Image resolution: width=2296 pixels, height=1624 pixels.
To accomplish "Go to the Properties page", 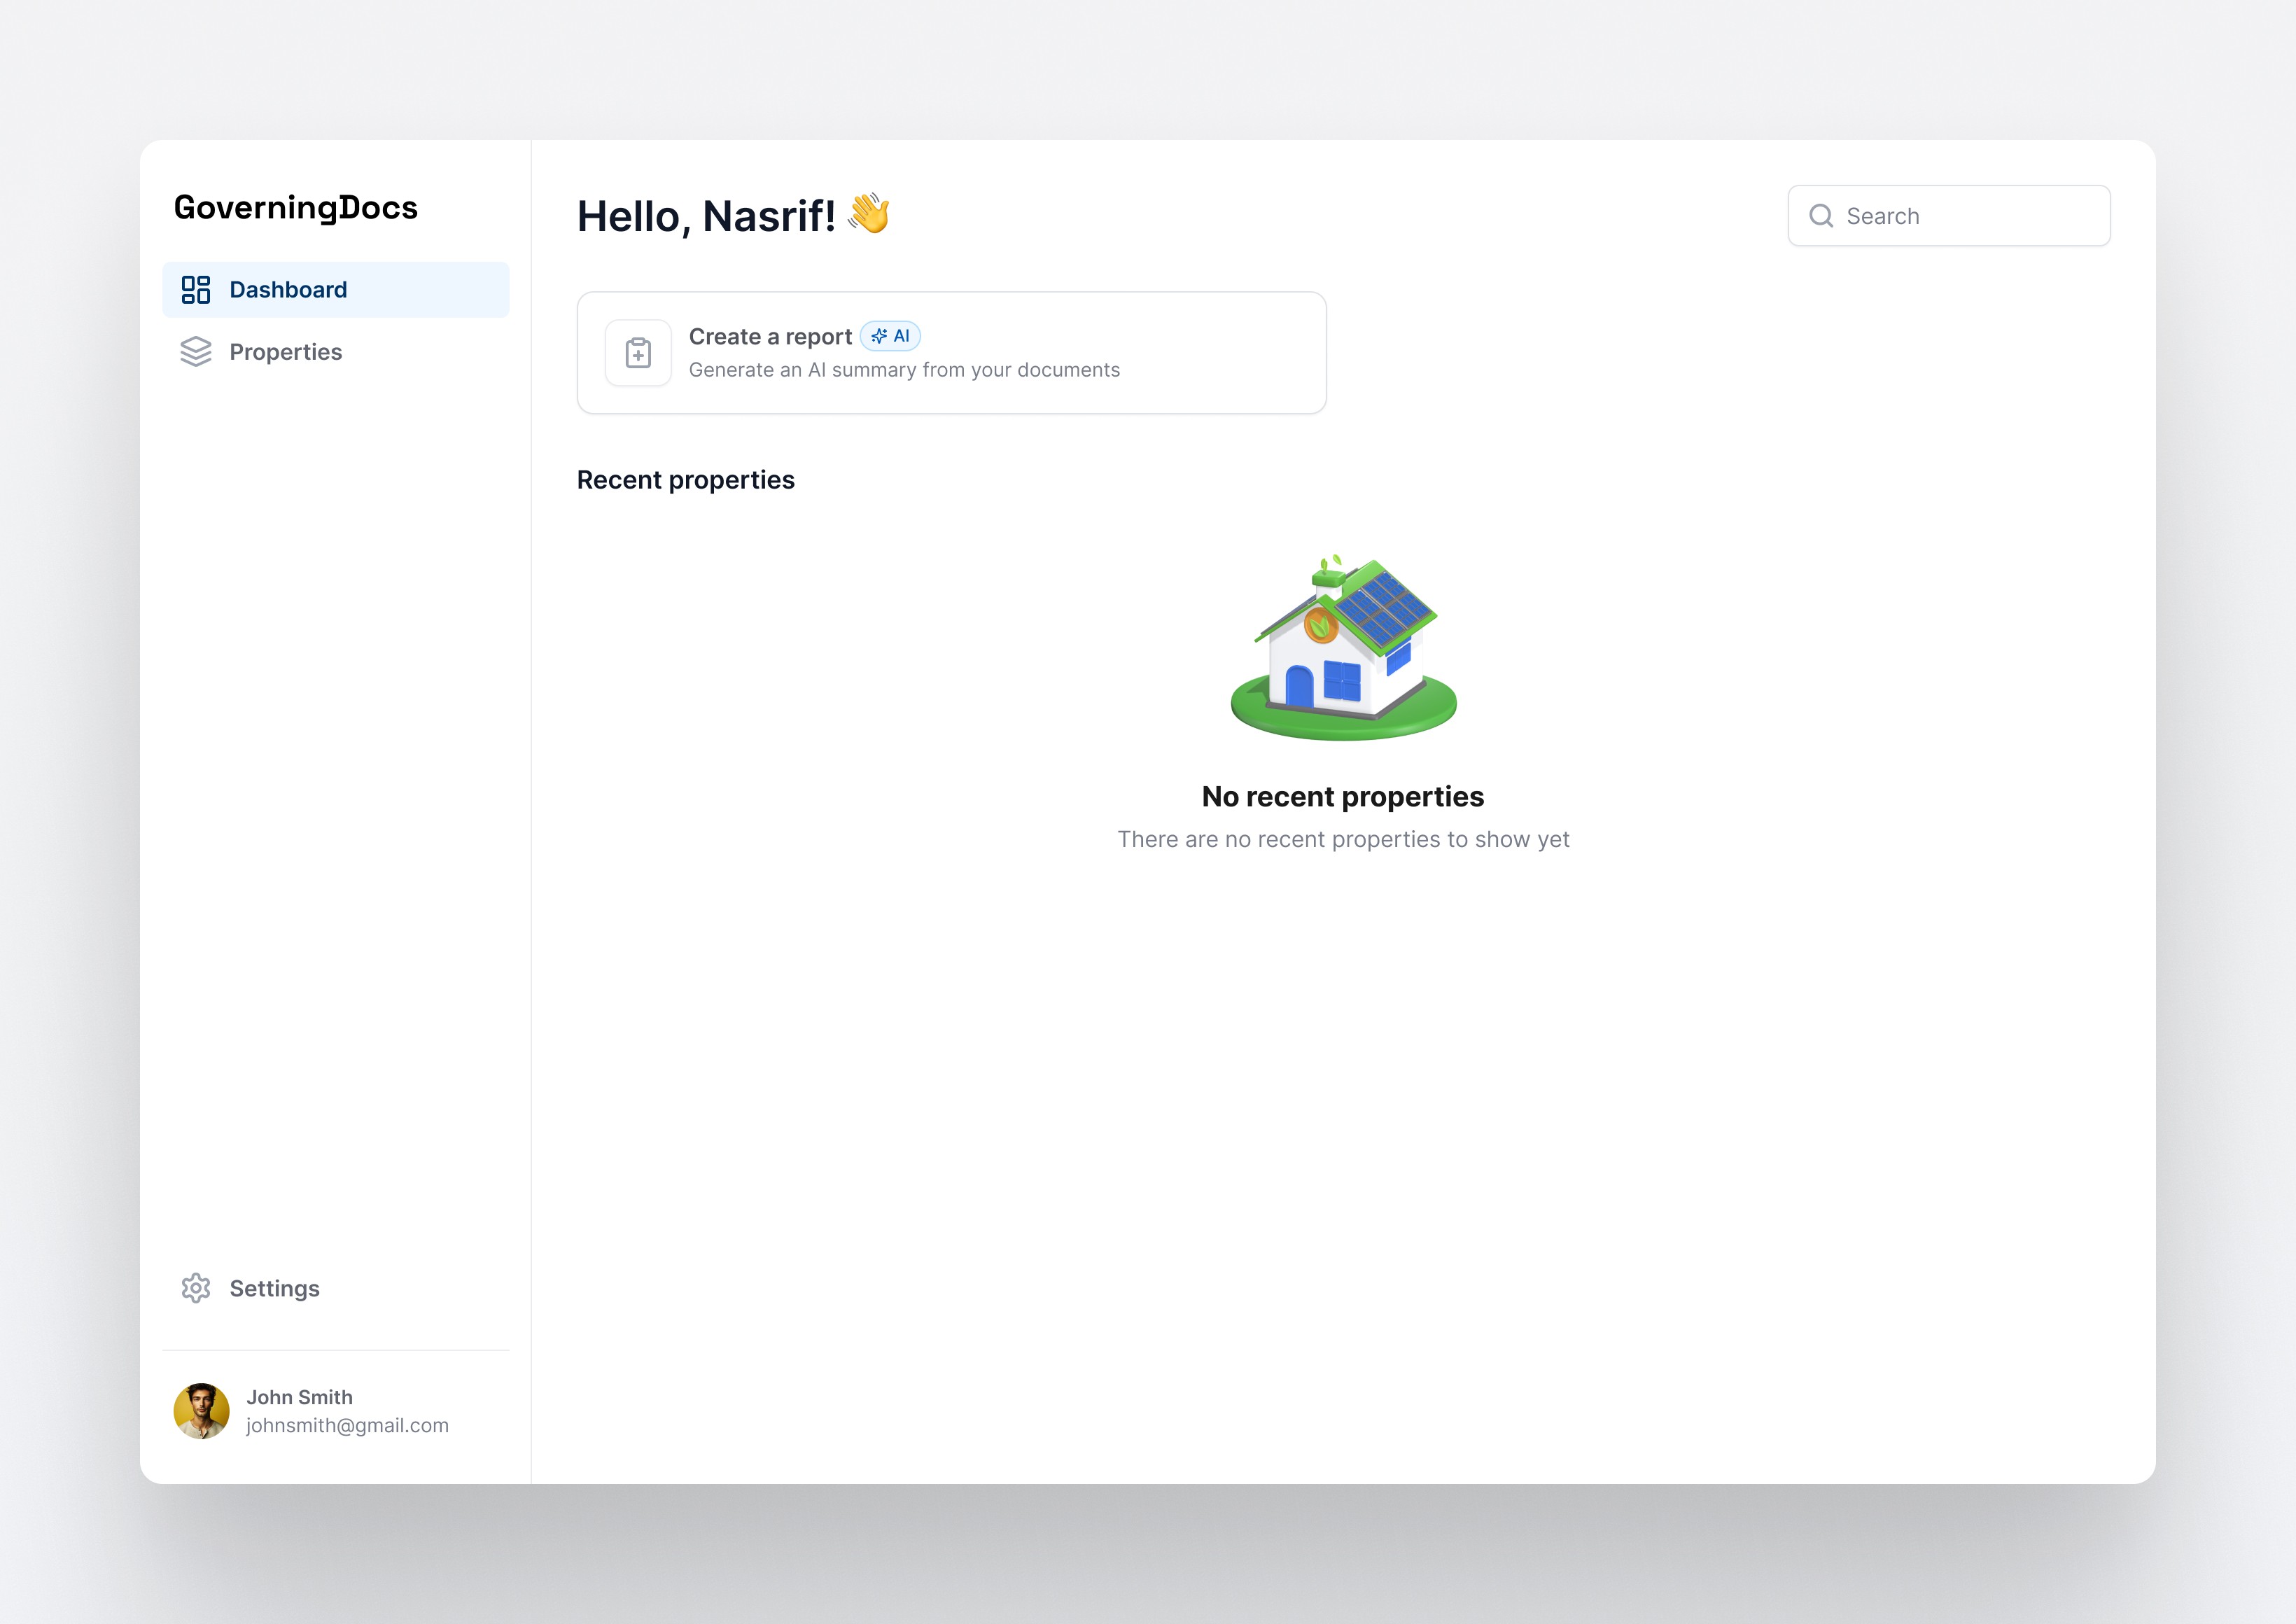I will click(x=286, y=352).
